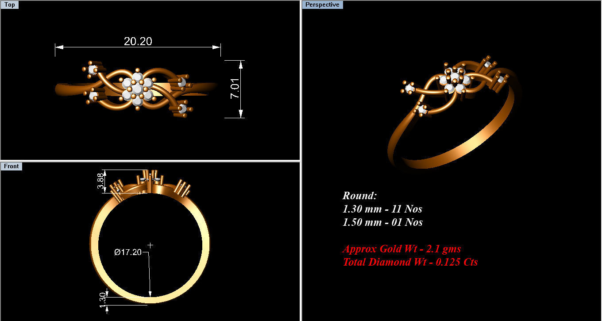The height and width of the screenshot is (321, 602).
Task: Click the Perspective viewport title label
Action: click(323, 5)
